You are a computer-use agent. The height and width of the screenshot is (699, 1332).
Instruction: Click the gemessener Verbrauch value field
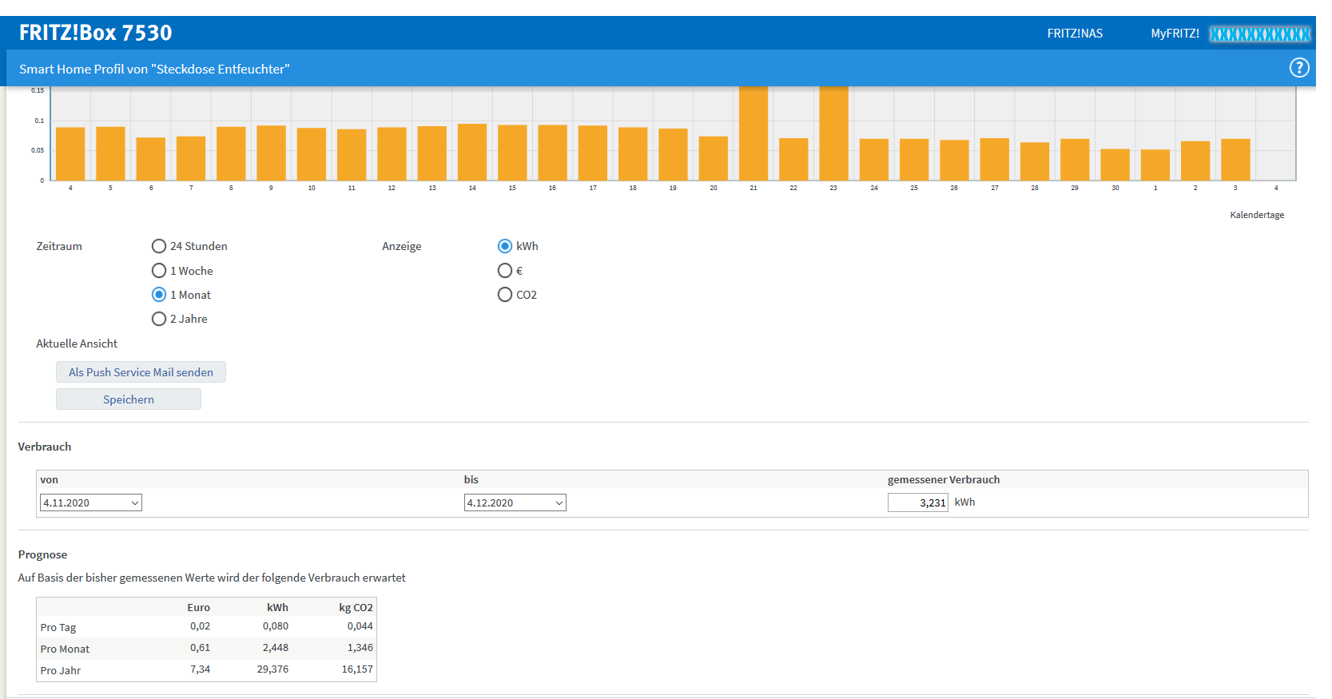point(917,502)
